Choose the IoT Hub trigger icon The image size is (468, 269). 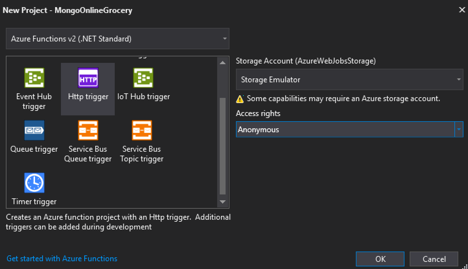pos(143,78)
